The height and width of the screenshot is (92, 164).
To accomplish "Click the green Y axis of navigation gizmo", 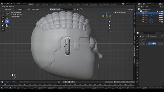I will pos(103,16).
